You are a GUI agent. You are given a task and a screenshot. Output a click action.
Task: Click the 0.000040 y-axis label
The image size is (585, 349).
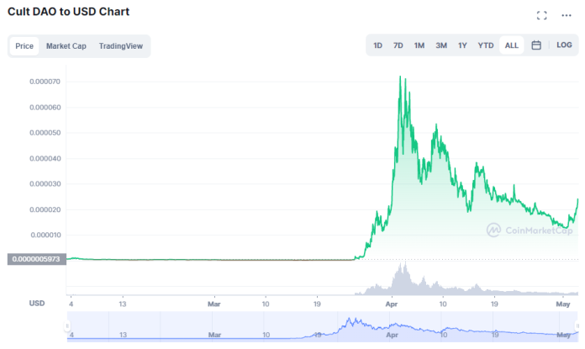(x=45, y=158)
